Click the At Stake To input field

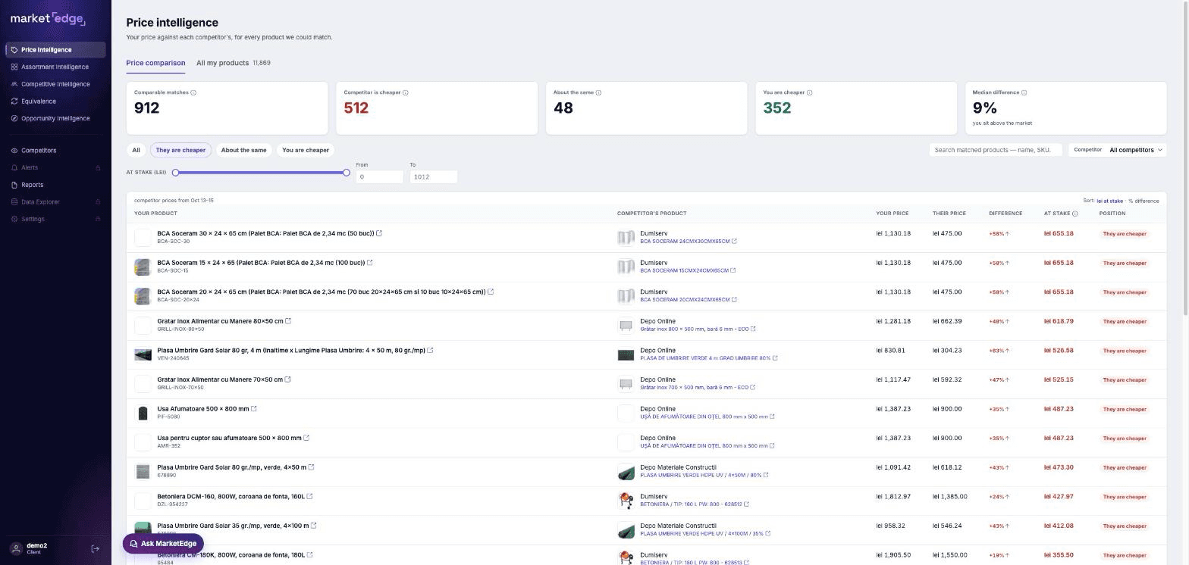pyautogui.click(x=433, y=176)
